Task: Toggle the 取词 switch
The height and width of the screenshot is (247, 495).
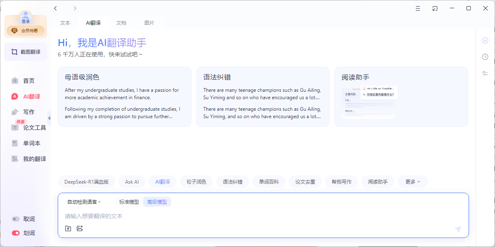Action: coord(16,219)
